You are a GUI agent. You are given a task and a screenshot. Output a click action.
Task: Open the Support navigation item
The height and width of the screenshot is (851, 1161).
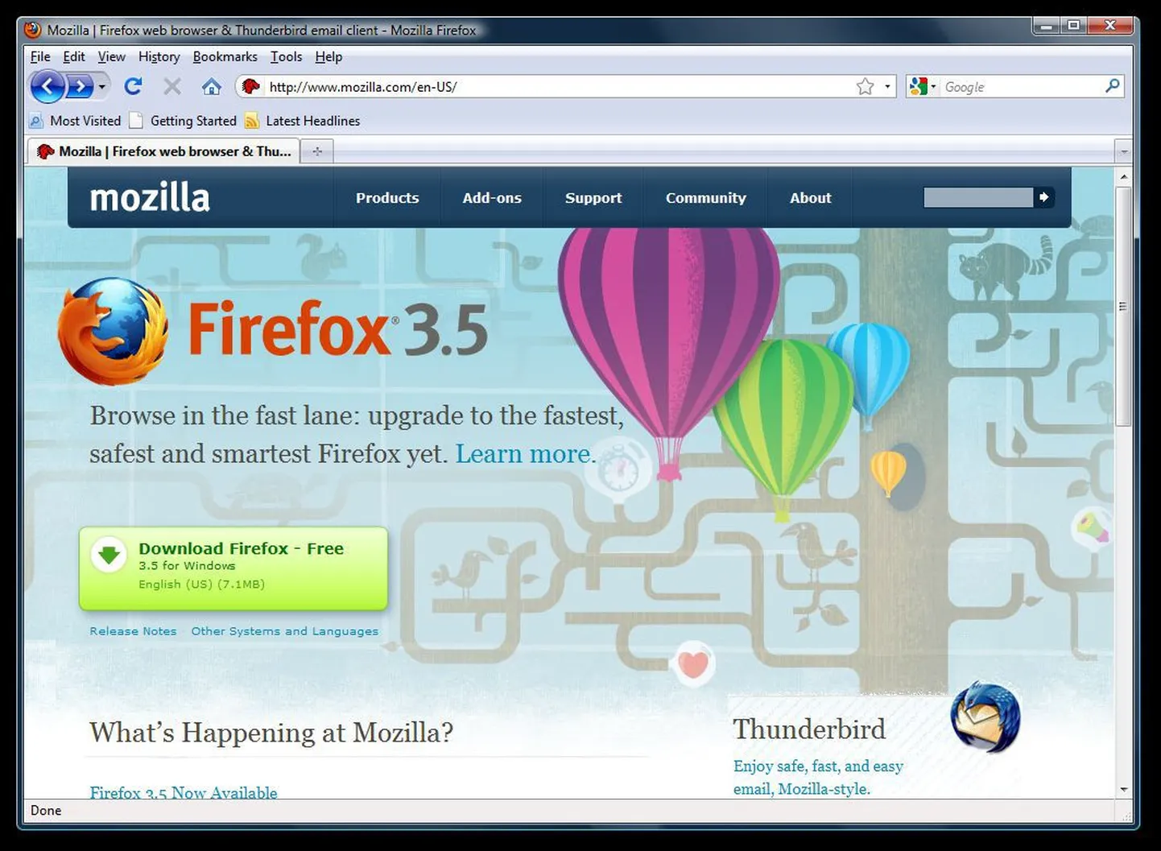click(593, 198)
